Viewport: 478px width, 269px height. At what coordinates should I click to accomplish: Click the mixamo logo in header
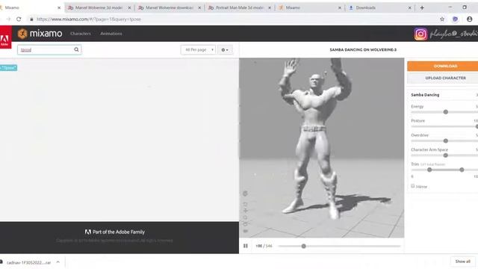(x=40, y=34)
